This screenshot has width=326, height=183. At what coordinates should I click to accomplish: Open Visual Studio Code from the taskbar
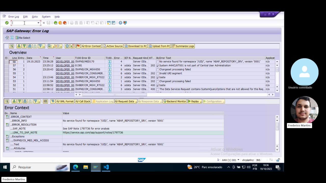(106, 167)
